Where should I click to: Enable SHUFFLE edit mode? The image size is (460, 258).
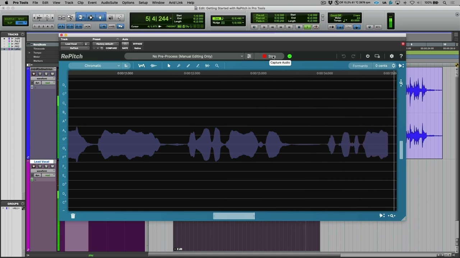pos(9,19)
